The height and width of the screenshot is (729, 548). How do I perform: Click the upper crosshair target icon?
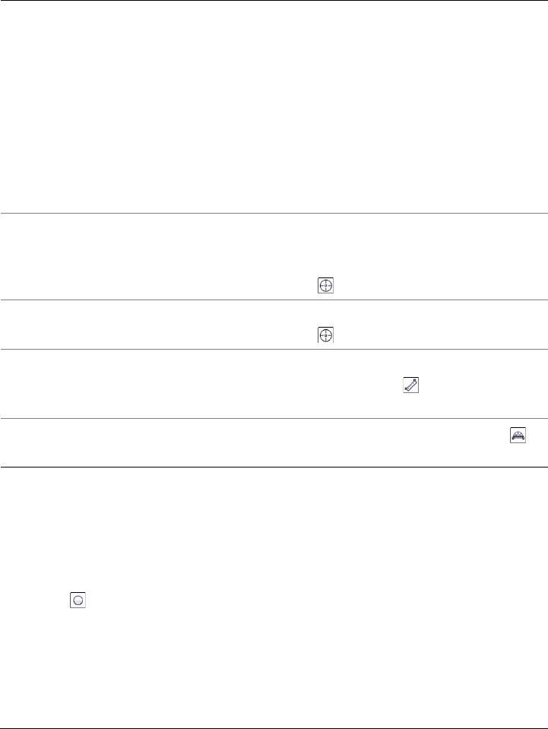(x=325, y=286)
